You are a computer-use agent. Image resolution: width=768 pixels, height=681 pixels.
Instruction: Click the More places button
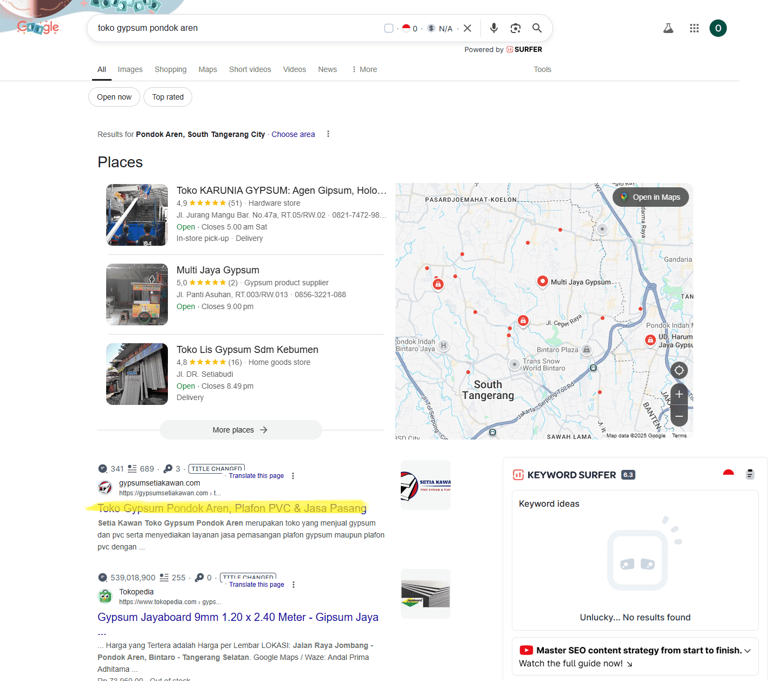pos(240,430)
